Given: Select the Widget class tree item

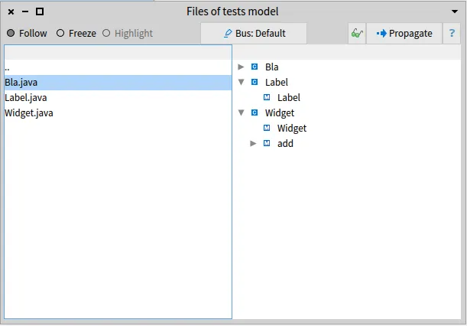Looking at the screenshot, I should pos(280,113).
